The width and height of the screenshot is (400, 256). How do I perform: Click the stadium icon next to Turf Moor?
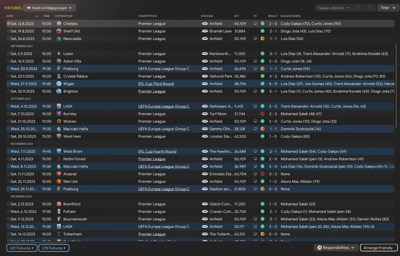205,114
